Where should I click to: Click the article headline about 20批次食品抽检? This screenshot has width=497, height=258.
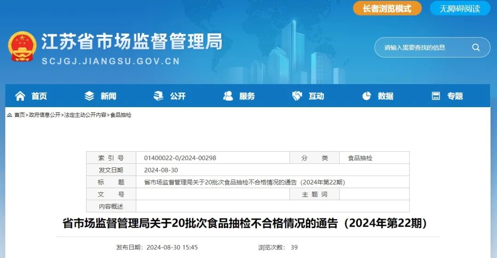click(248, 224)
